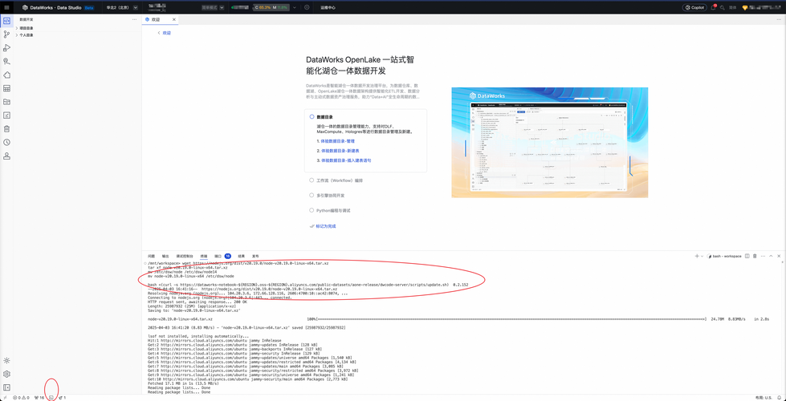Close the 欢迎 welcome tab
The width and height of the screenshot is (786, 401).
point(174,19)
